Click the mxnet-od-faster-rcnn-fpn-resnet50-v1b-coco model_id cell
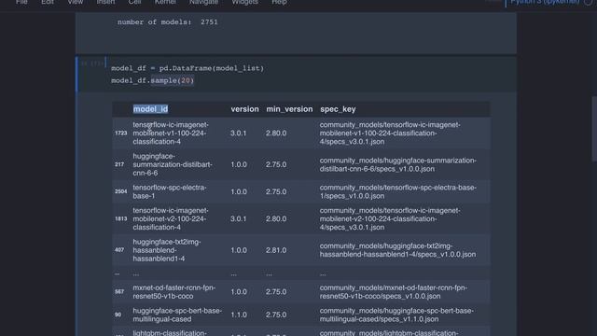 coord(174,292)
